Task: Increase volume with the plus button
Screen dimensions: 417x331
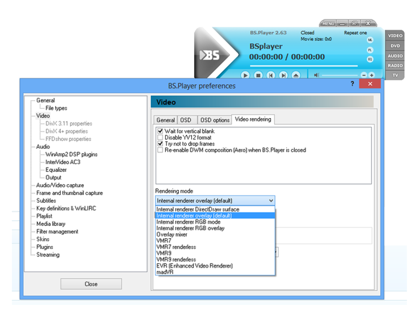Action: point(372,75)
